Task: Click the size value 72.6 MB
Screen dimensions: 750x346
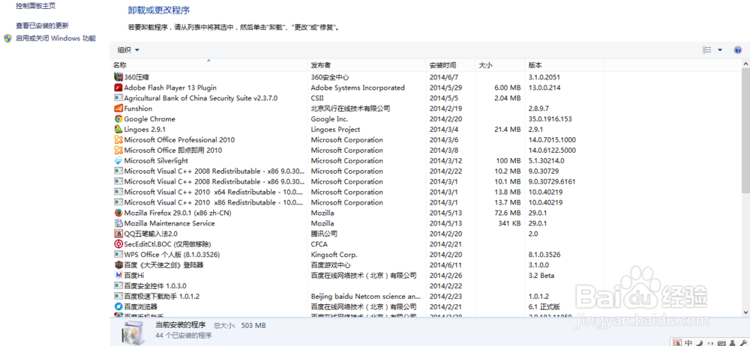Action: coord(507,213)
